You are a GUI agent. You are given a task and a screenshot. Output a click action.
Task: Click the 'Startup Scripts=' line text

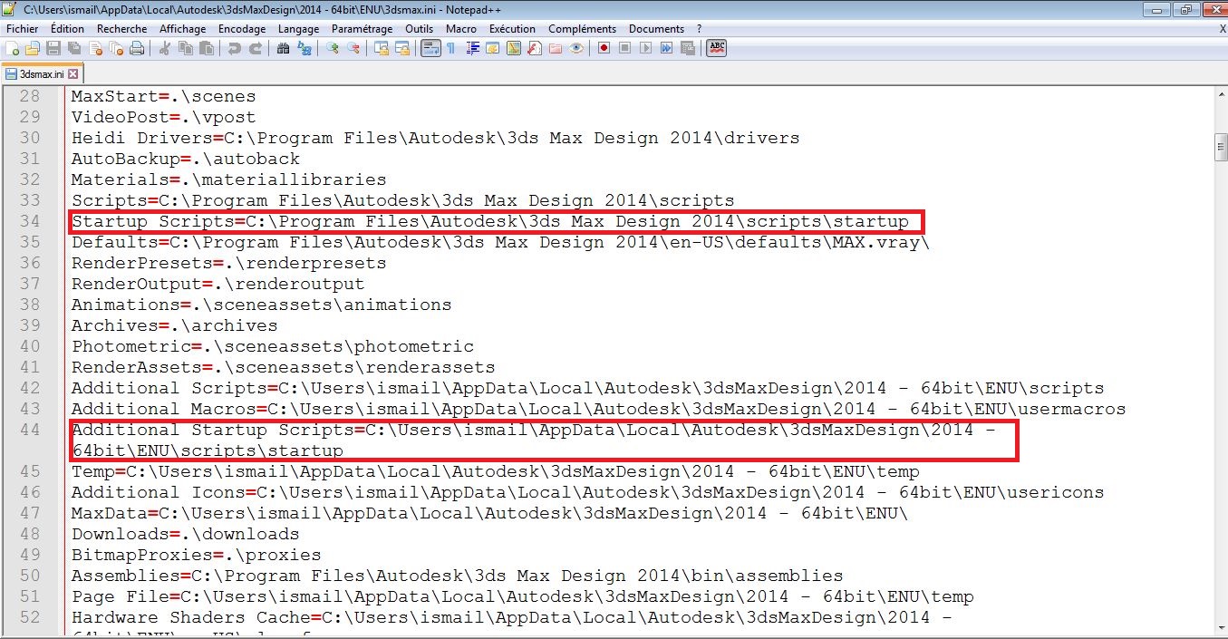click(x=490, y=221)
